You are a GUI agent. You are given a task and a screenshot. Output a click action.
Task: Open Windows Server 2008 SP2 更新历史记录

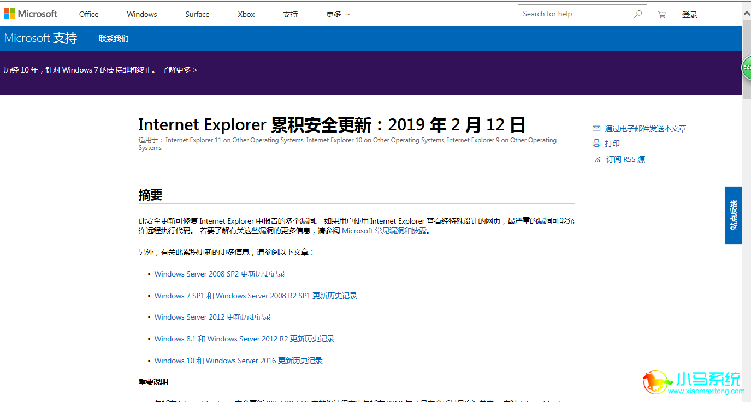(x=220, y=274)
